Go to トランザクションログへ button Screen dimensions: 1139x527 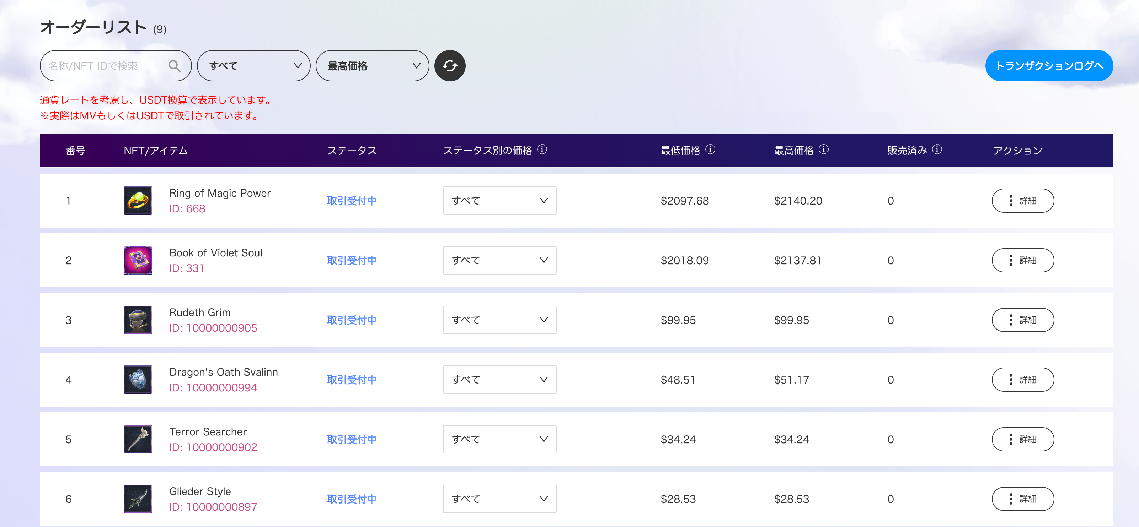[1049, 66]
